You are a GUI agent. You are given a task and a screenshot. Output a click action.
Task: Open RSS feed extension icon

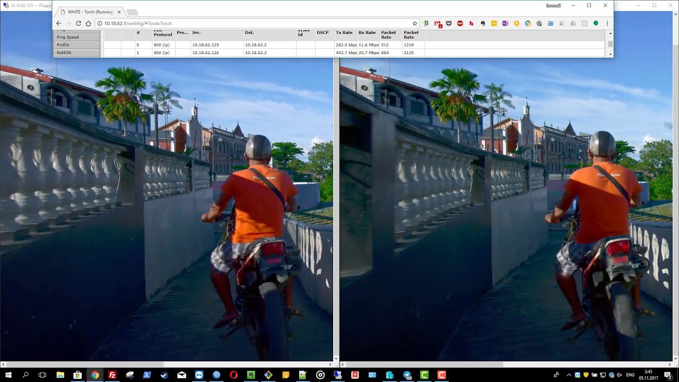[x=584, y=23]
